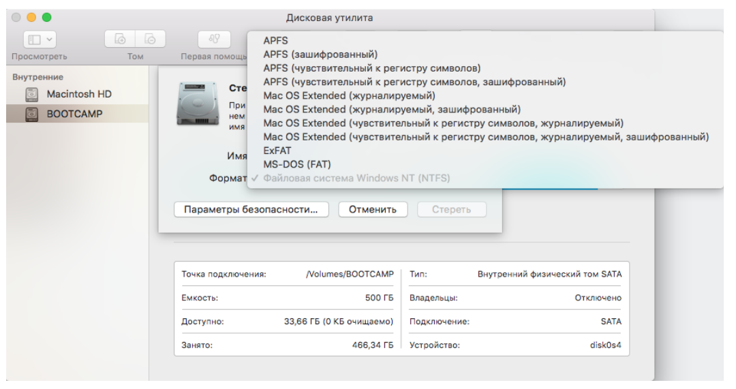
Task: Click the Просмотреть toolbar label
Action: click(40, 57)
